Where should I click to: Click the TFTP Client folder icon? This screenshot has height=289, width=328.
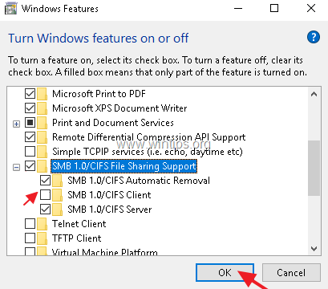coord(42,238)
